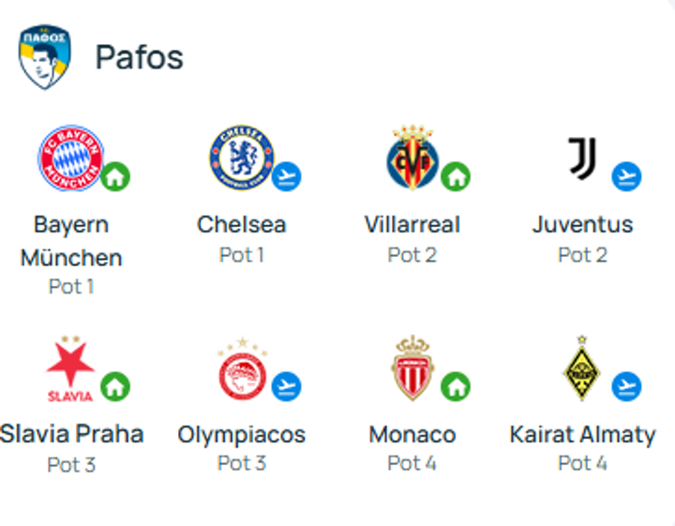Click the Slavia Praha star logo
Image resolution: width=675 pixels, height=526 pixels.
pyautogui.click(x=70, y=368)
